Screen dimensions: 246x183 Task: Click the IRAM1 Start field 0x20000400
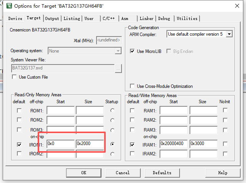click(173, 144)
